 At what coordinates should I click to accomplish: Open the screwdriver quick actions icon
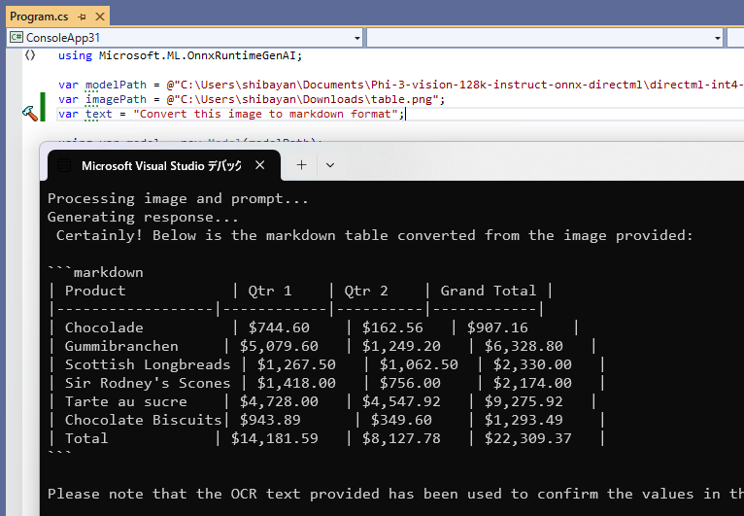(29, 113)
